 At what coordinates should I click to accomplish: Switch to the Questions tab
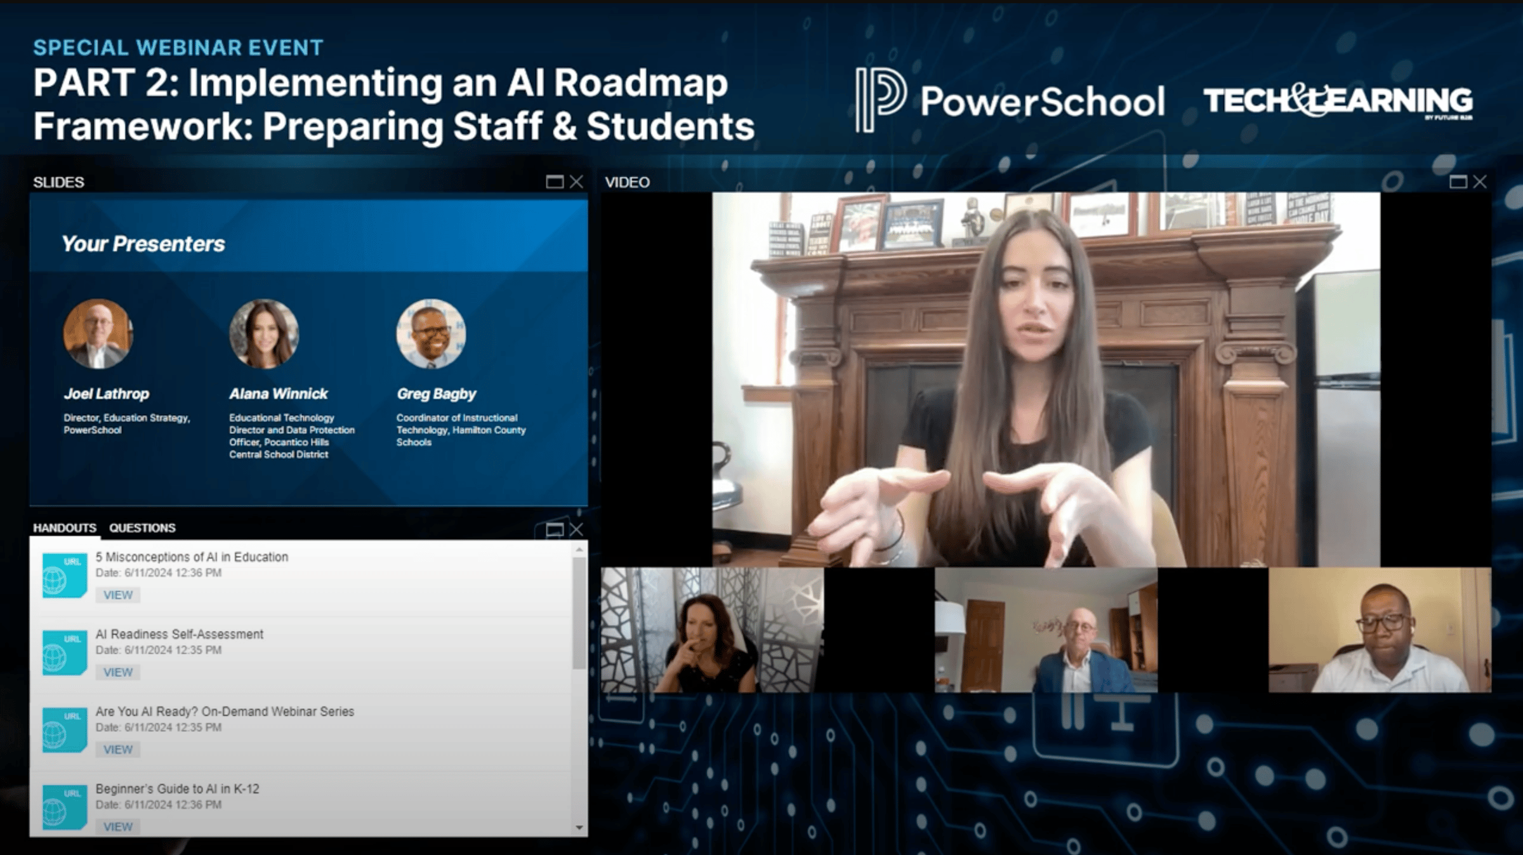pyautogui.click(x=142, y=527)
